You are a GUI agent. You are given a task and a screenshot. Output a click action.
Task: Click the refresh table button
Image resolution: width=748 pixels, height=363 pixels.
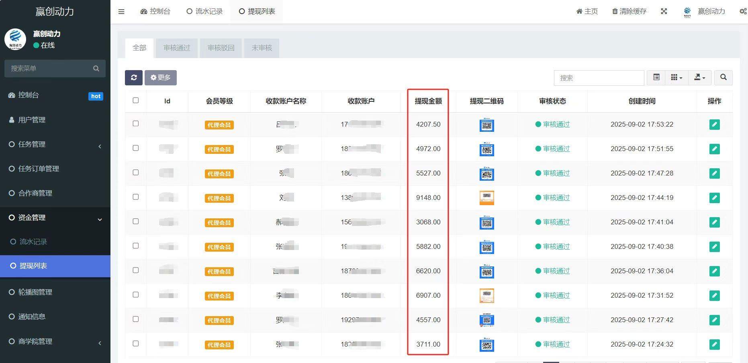[134, 77]
